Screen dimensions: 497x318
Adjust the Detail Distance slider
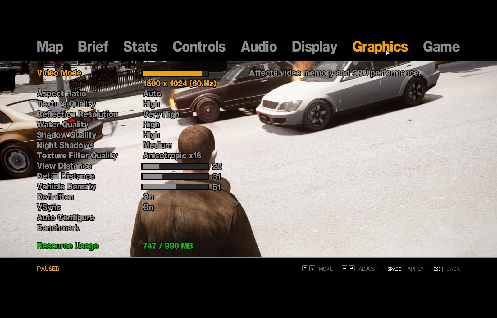coord(175,177)
